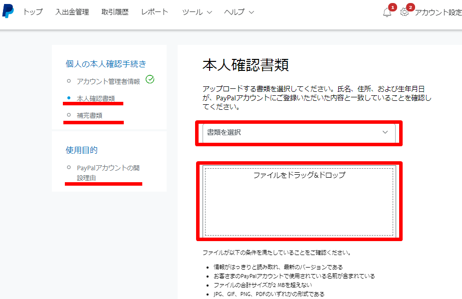
Task: Select 補完書類 in sidebar
Action: [x=90, y=115]
